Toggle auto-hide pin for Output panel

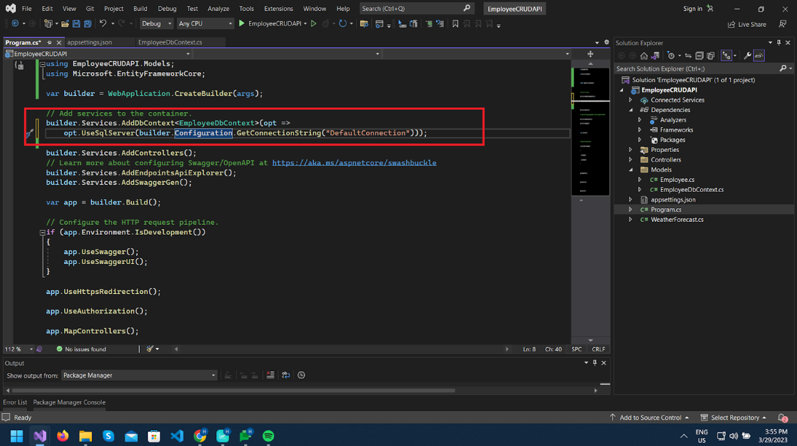pos(595,363)
